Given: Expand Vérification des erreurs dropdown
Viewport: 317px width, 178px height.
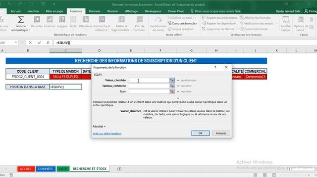Looking at the screenshot, I should click(276, 23).
